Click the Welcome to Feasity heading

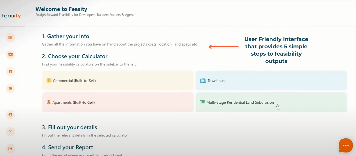click(62, 9)
